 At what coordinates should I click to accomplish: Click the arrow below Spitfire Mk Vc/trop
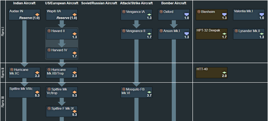tap(62, 102)
